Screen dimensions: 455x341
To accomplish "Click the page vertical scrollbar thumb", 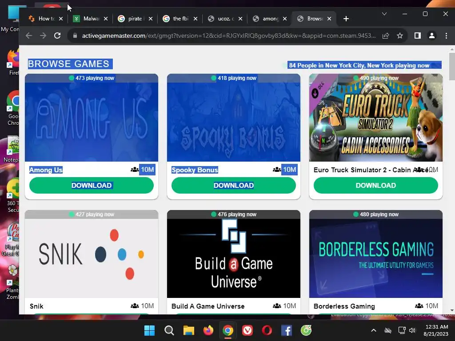I will (452, 67).
